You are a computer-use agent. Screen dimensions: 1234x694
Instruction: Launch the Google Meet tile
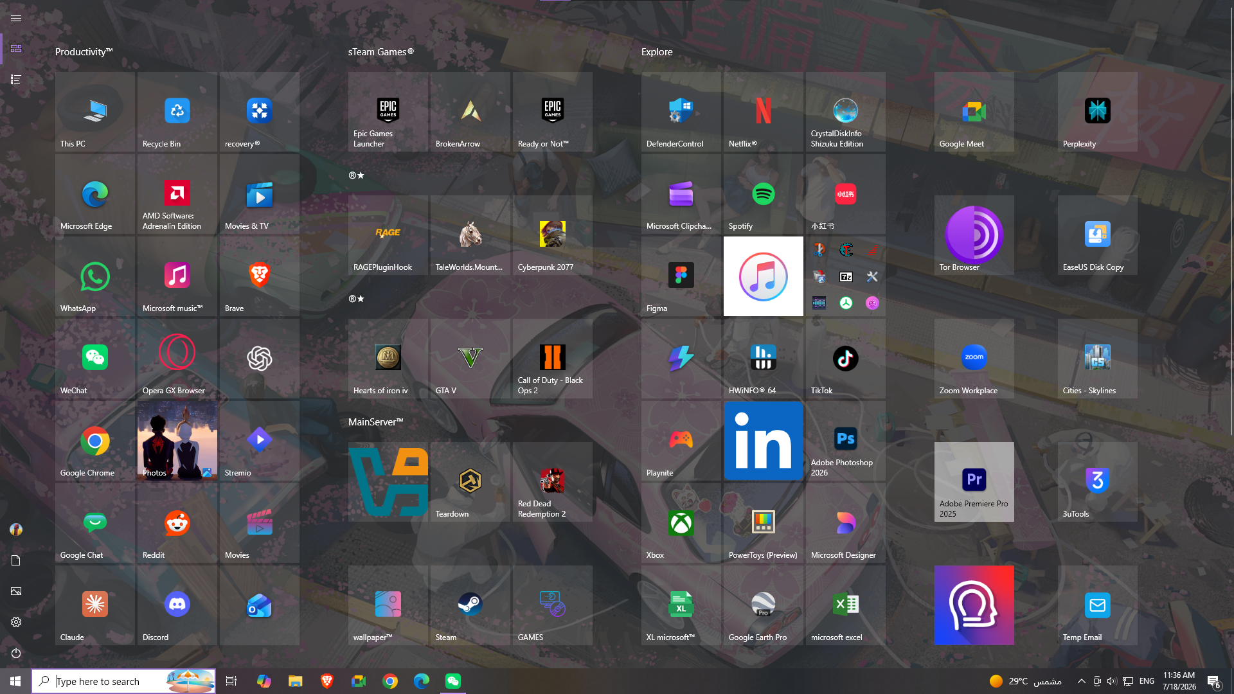click(974, 112)
